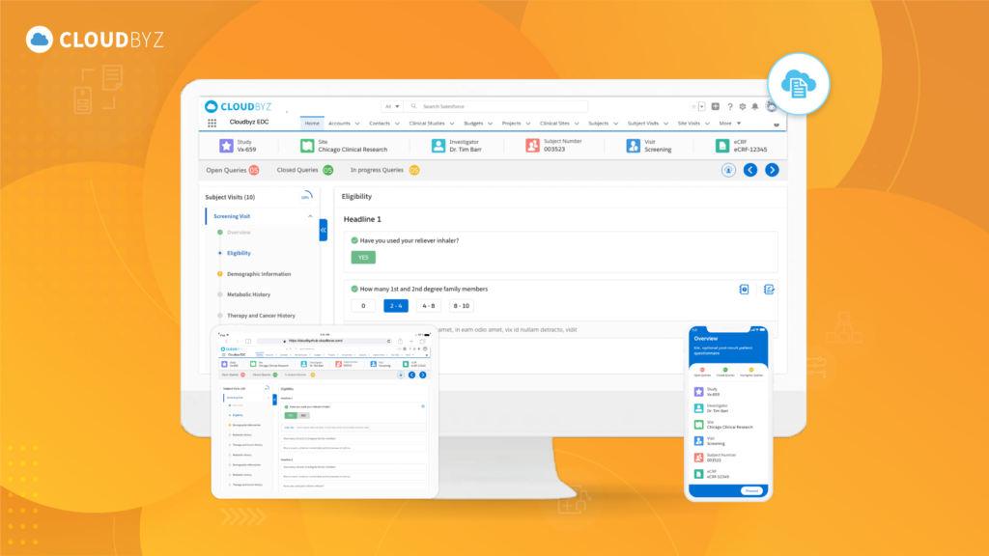
Task: Click the green Site icon
Action: click(307, 146)
